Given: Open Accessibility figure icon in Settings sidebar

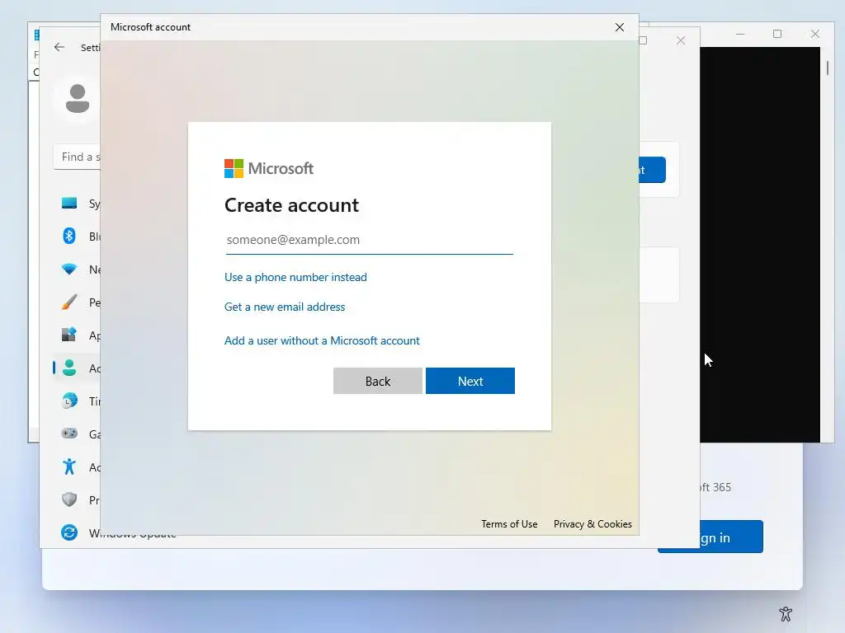Looking at the screenshot, I should (69, 467).
